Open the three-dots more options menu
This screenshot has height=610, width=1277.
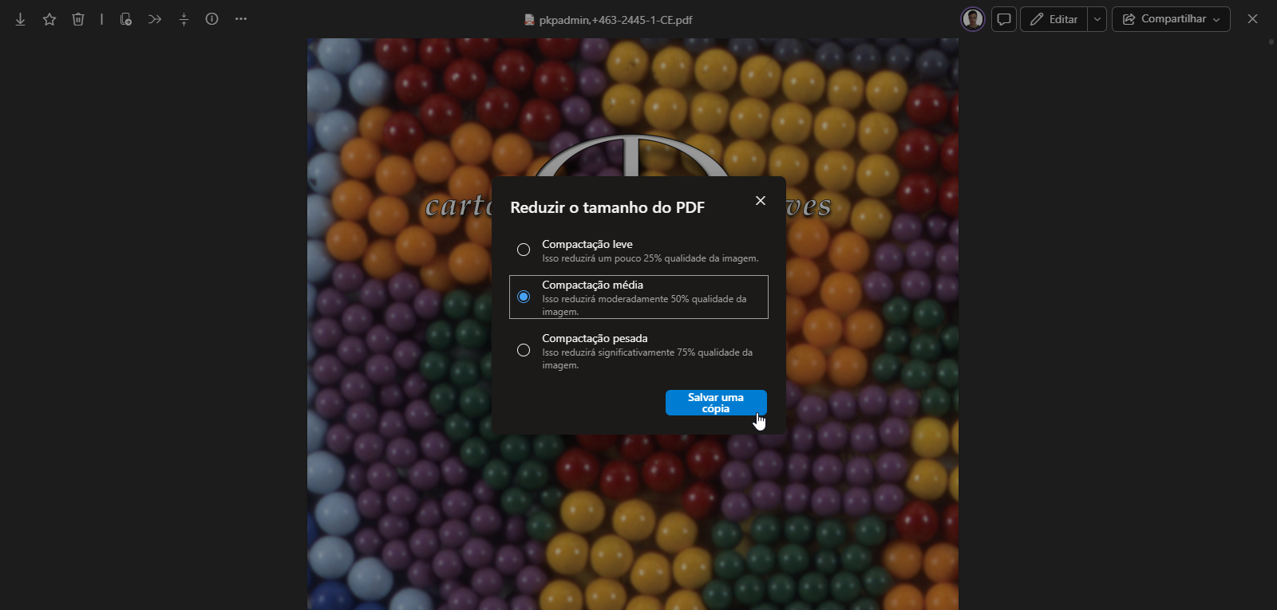[241, 19]
